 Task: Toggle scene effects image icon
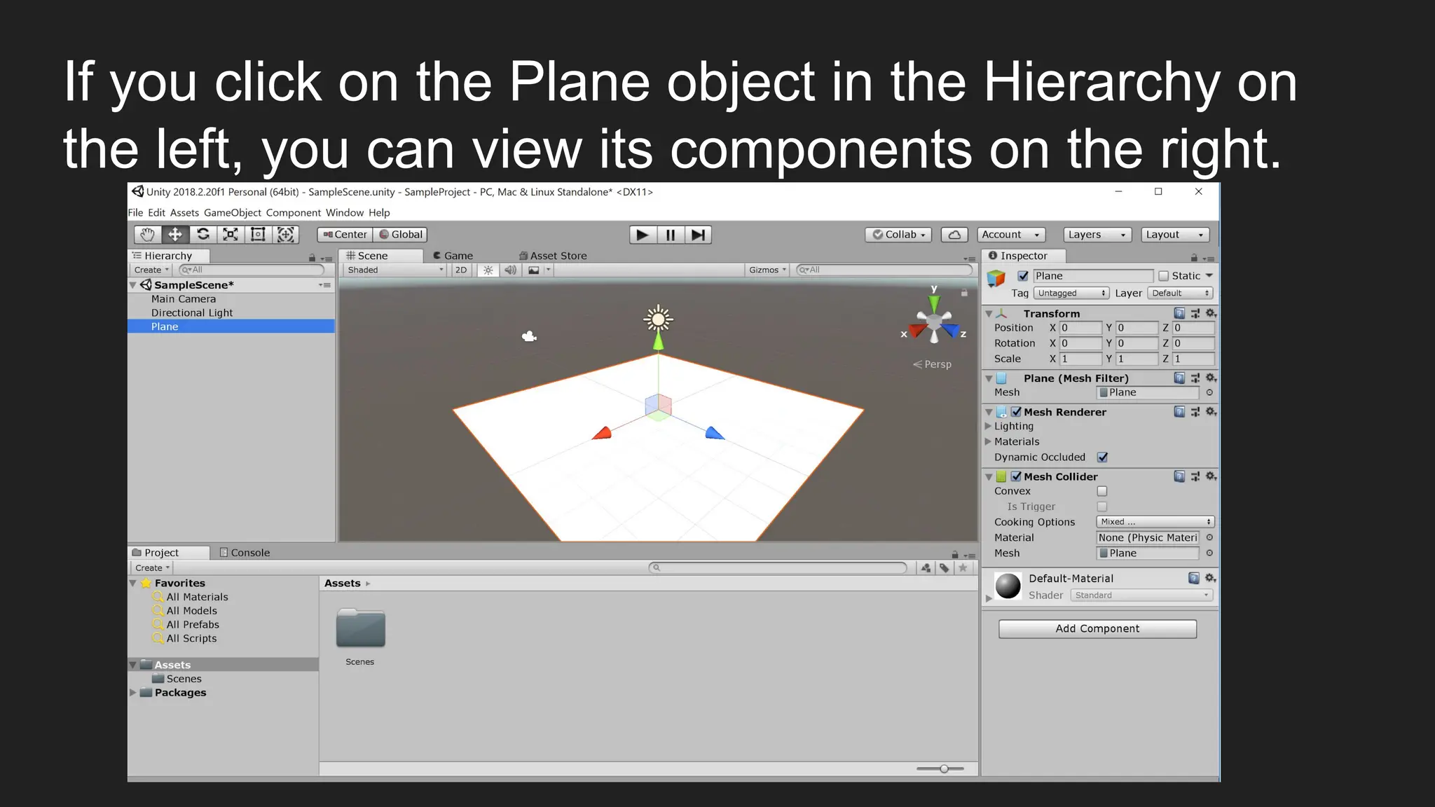pos(534,270)
